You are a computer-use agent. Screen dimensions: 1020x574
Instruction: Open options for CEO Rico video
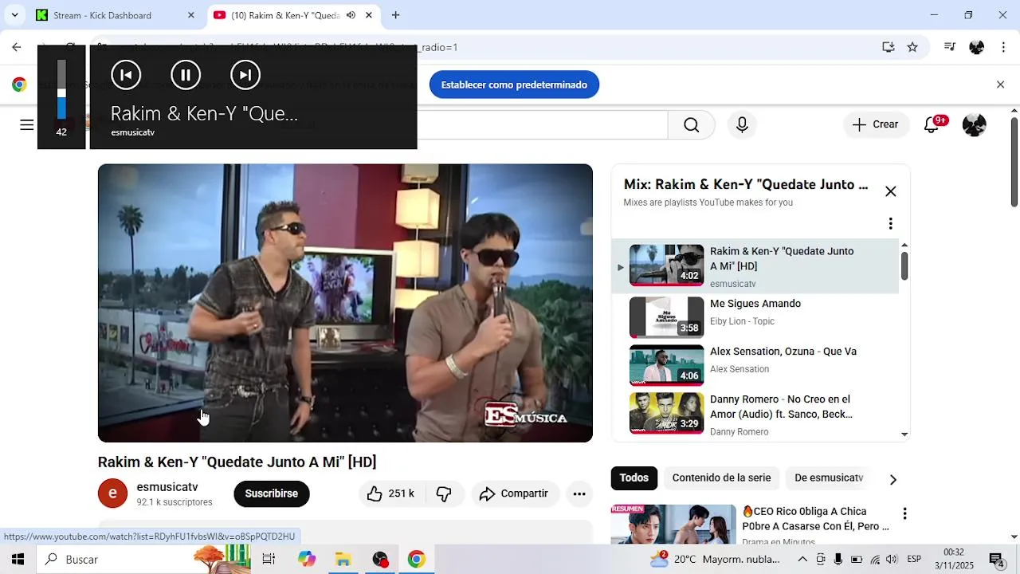click(904, 514)
